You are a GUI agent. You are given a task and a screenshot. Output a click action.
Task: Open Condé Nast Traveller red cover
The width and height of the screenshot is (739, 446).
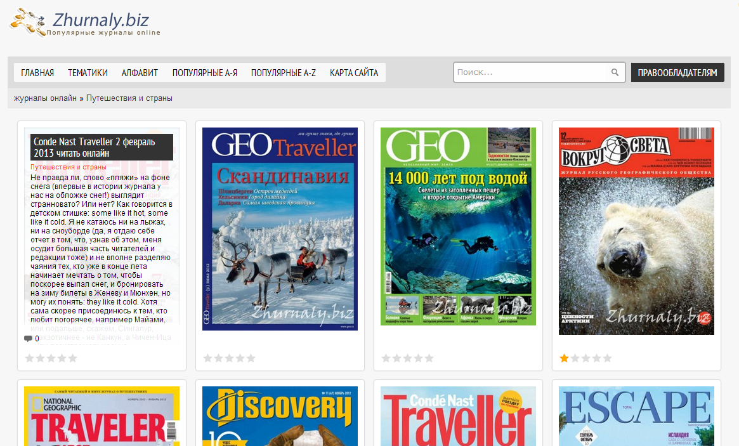[x=458, y=416]
